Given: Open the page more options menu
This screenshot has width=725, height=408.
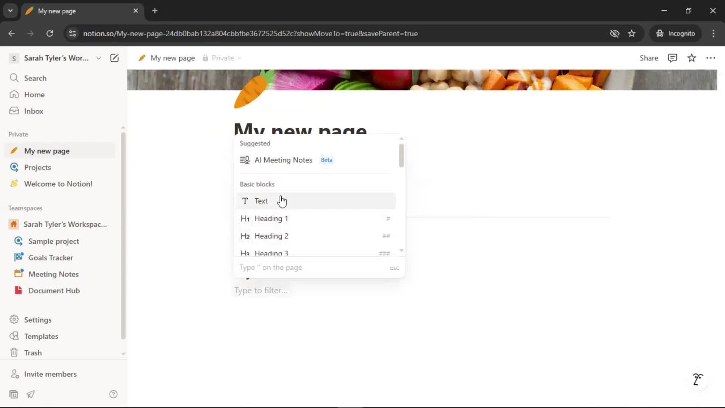Looking at the screenshot, I should coord(711,58).
